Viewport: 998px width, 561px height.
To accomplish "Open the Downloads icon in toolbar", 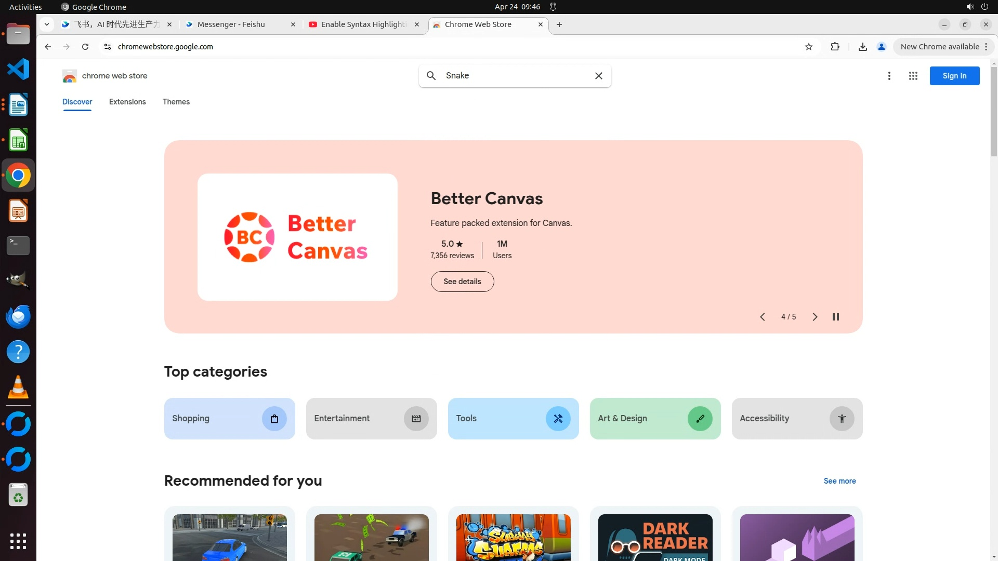I will coord(862,47).
